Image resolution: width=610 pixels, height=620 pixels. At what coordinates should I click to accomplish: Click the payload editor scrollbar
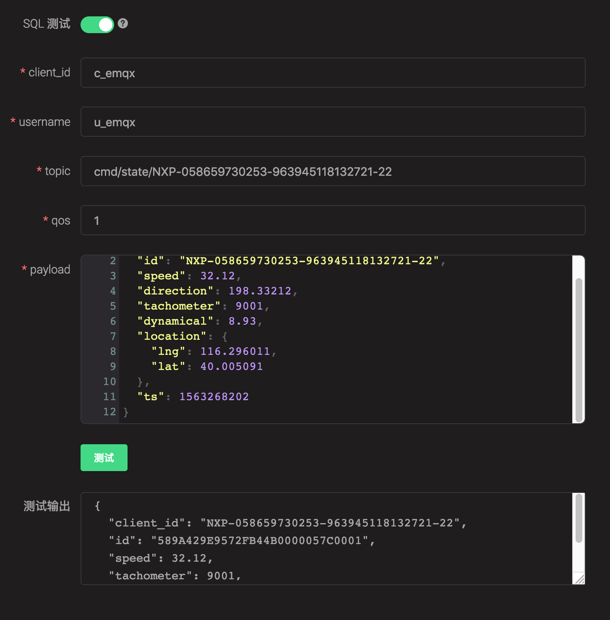pos(579,350)
